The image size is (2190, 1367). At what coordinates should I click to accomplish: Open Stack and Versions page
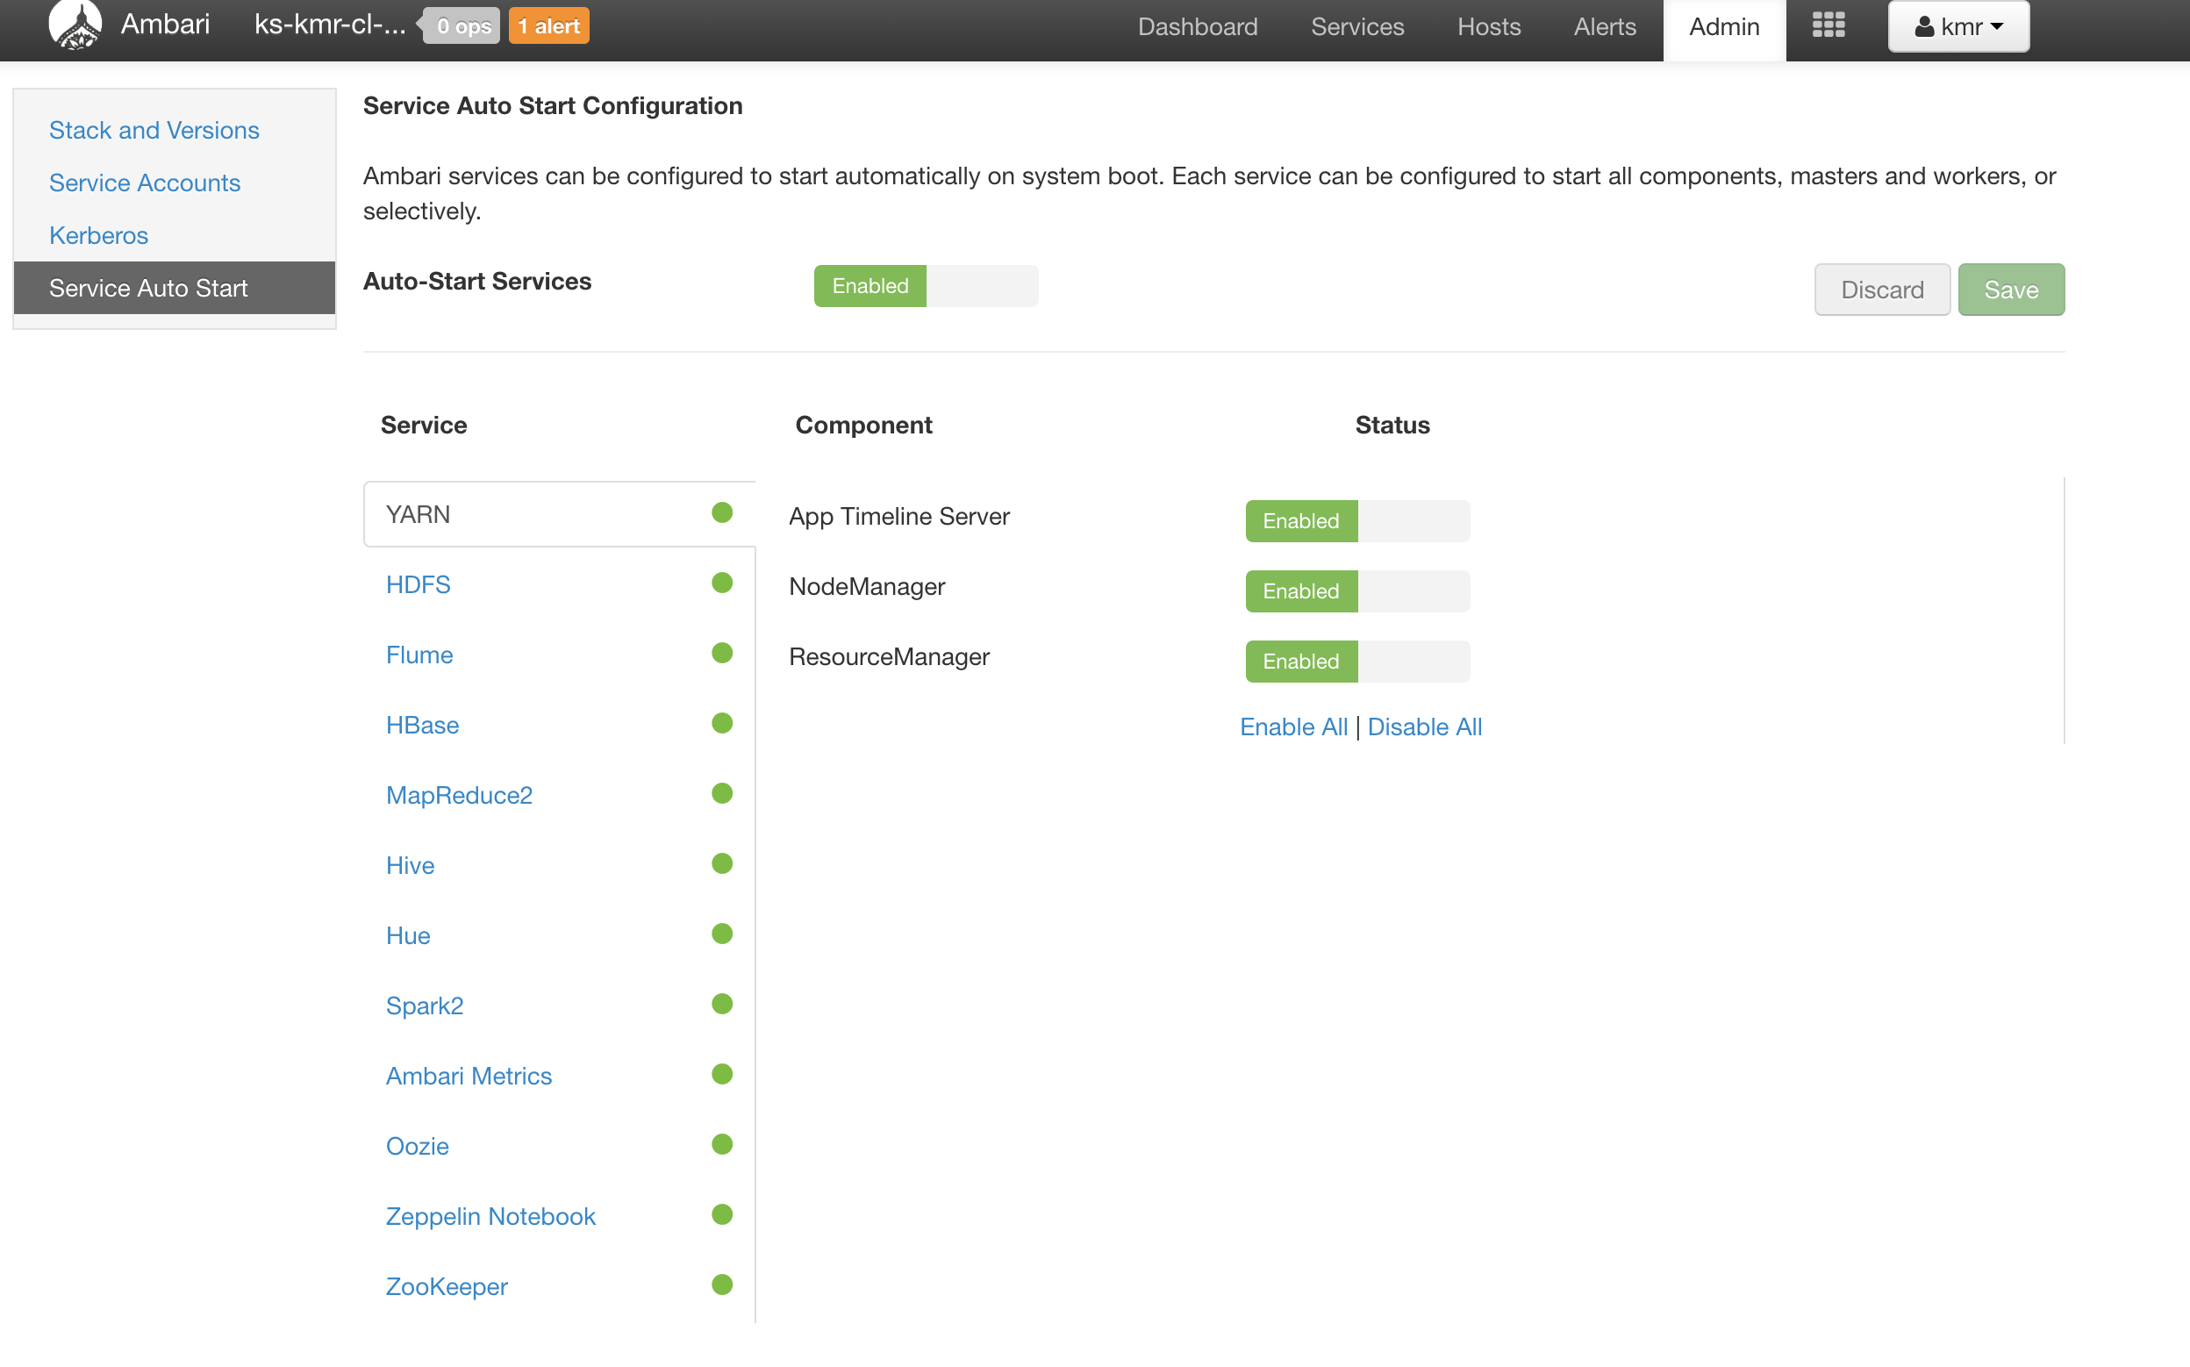coord(154,130)
